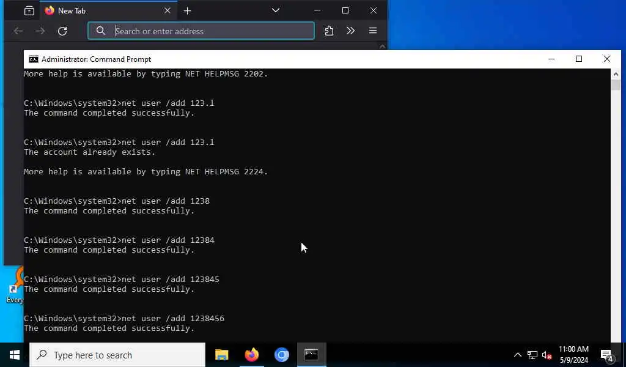Viewport: 626px width, 367px height.
Task: Open Firefox application hamburger menu
Action: tap(372, 31)
